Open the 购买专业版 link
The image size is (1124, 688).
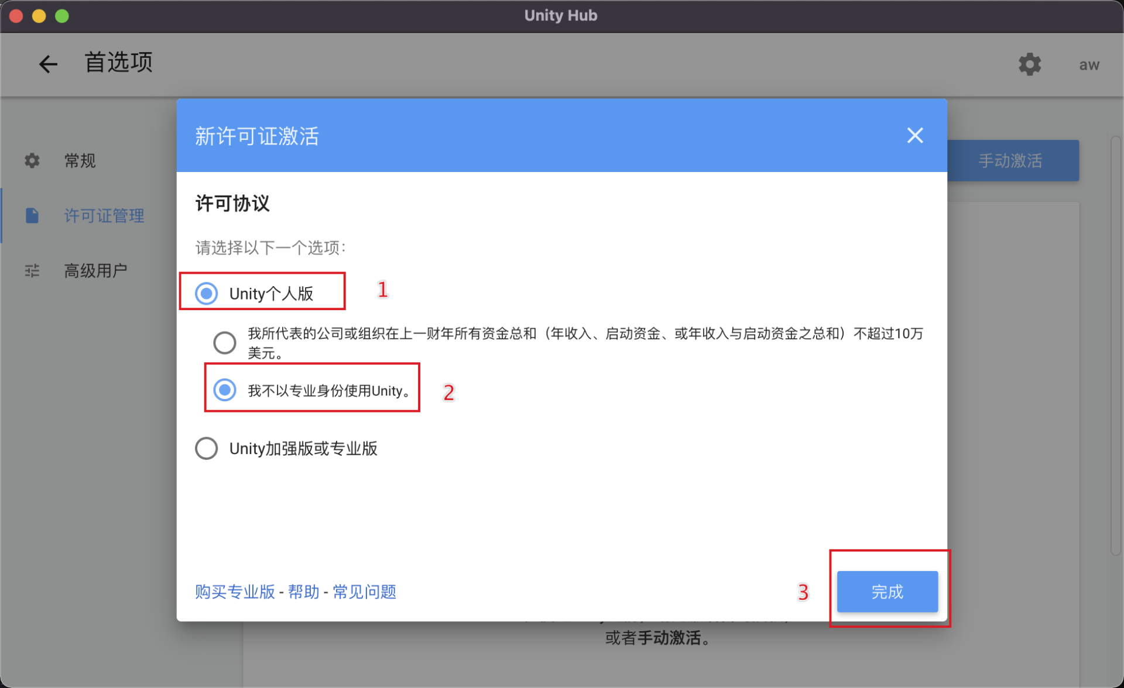[x=235, y=591]
